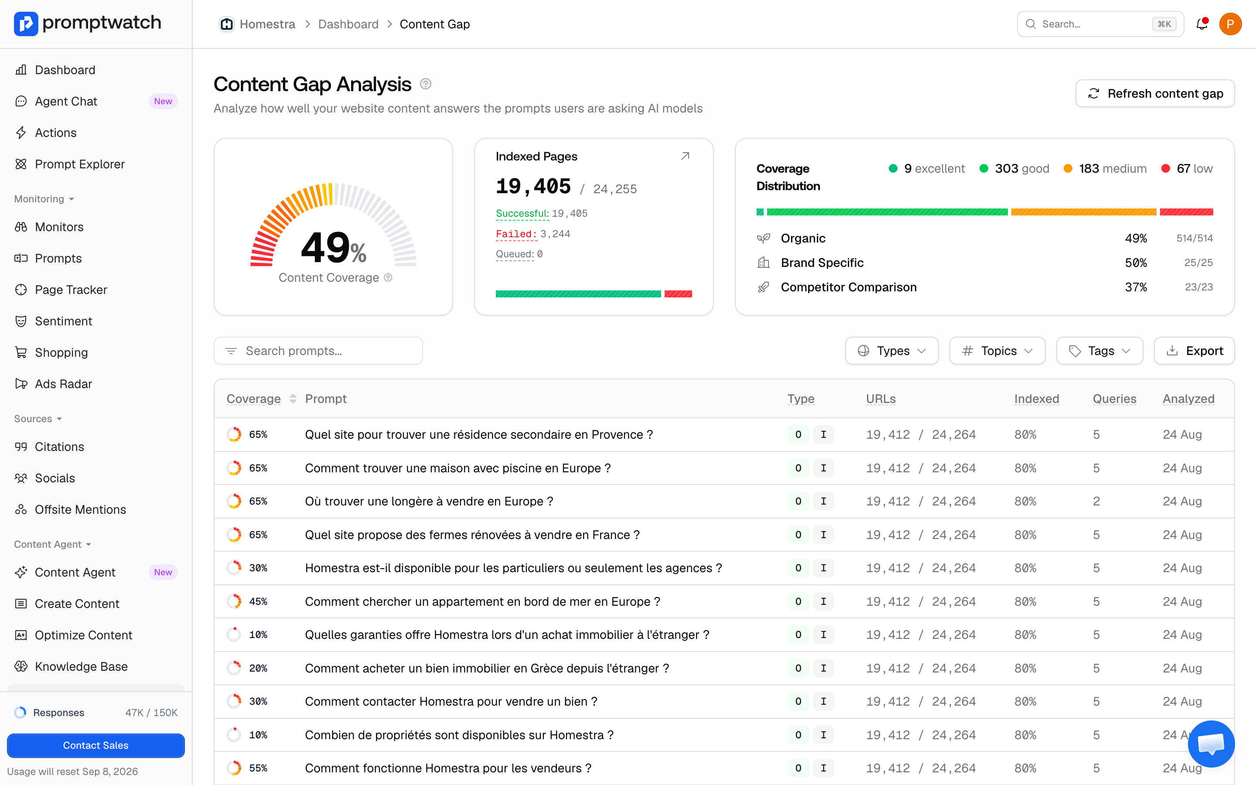The image size is (1256, 785).
Task: Open the Topics dropdown
Action: pos(997,351)
